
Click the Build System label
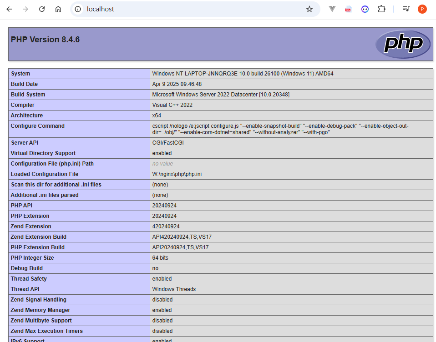[28, 95]
